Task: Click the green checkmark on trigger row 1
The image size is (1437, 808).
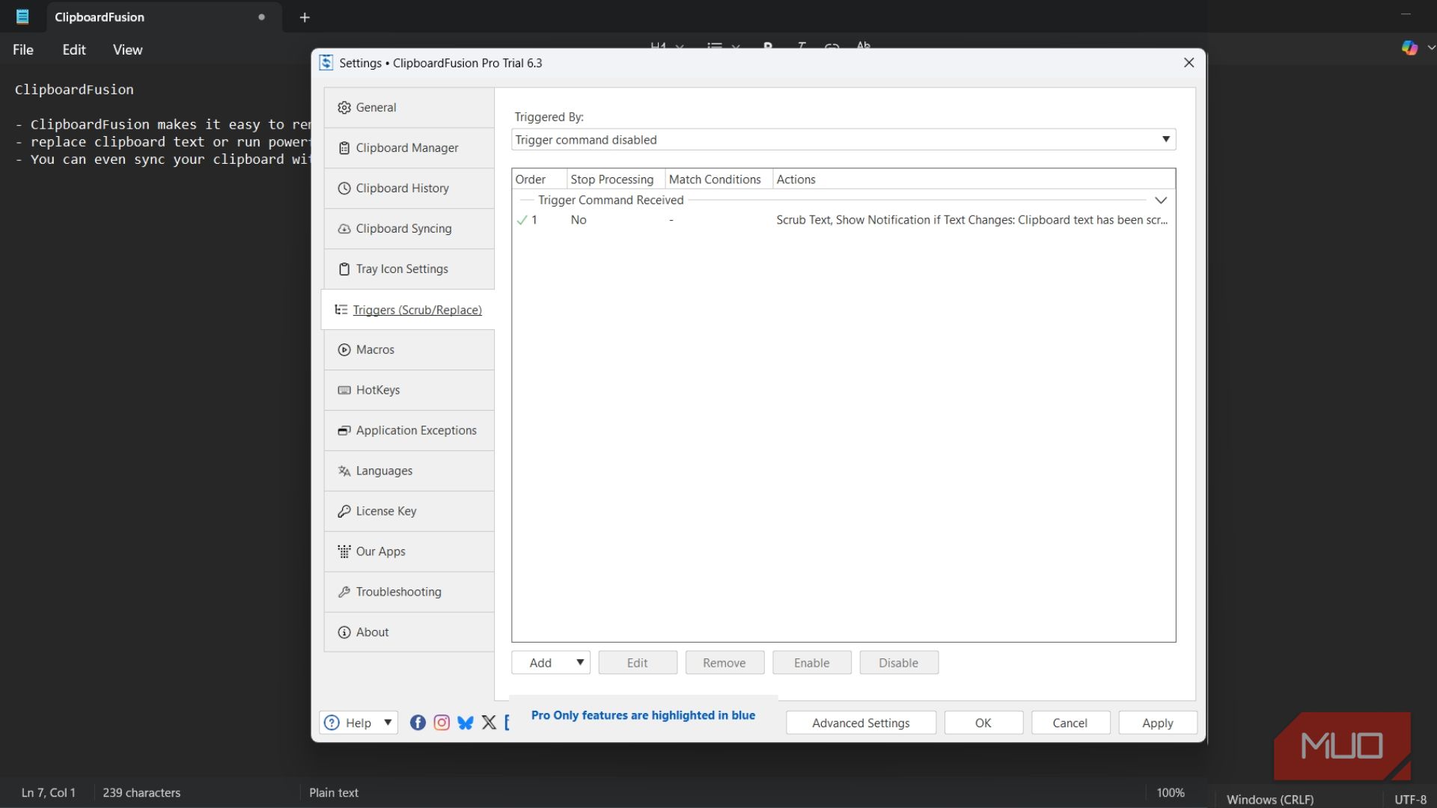Action: [522, 220]
